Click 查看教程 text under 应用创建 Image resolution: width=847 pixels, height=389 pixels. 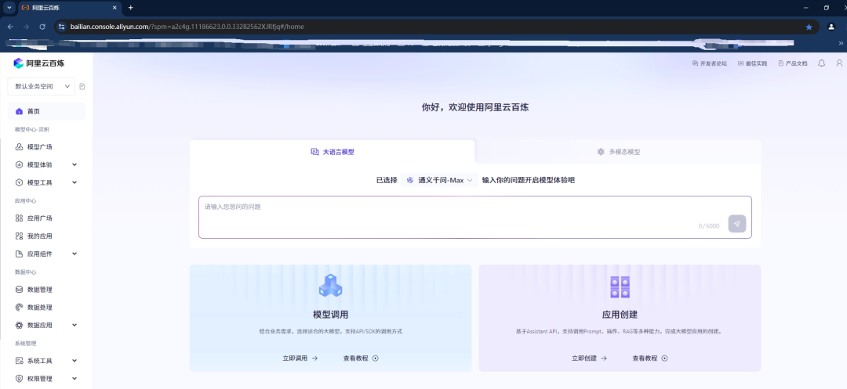click(645, 358)
